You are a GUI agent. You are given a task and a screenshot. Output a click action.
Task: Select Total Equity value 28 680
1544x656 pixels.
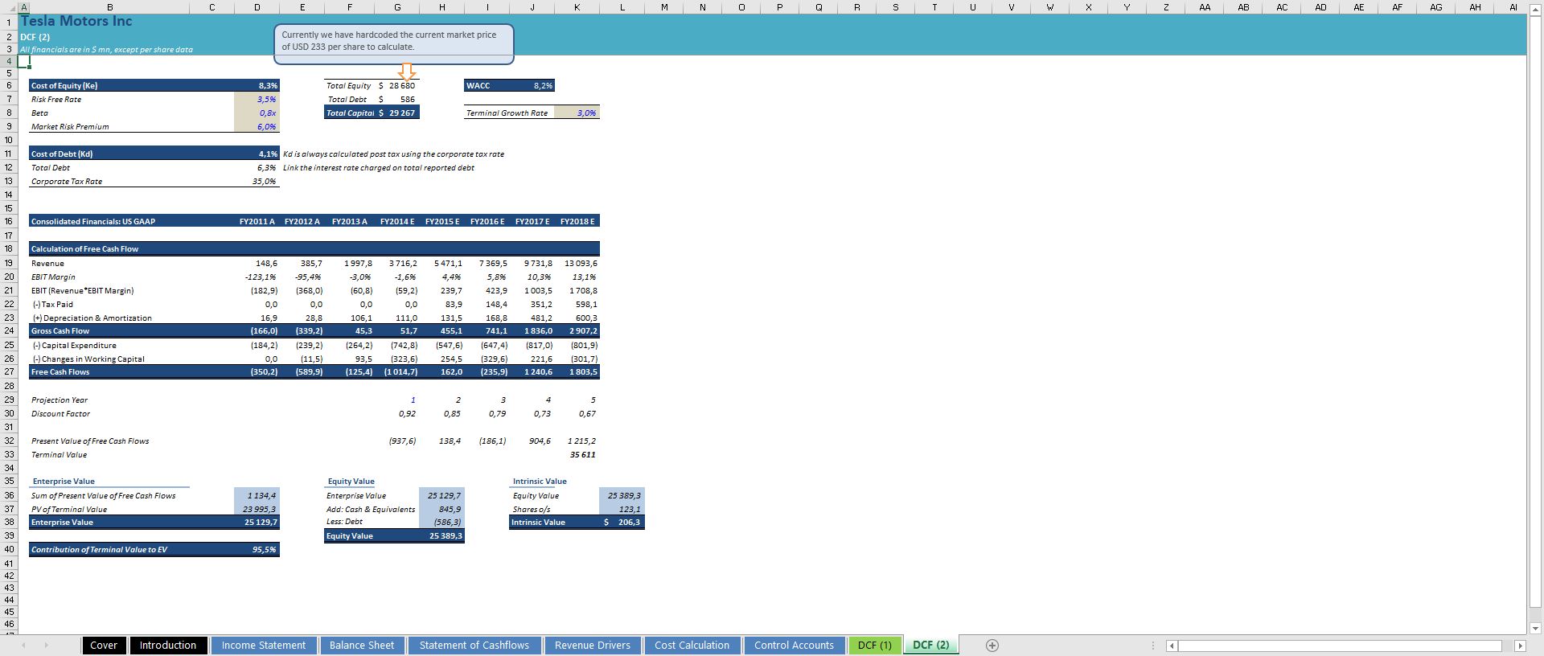click(x=397, y=86)
